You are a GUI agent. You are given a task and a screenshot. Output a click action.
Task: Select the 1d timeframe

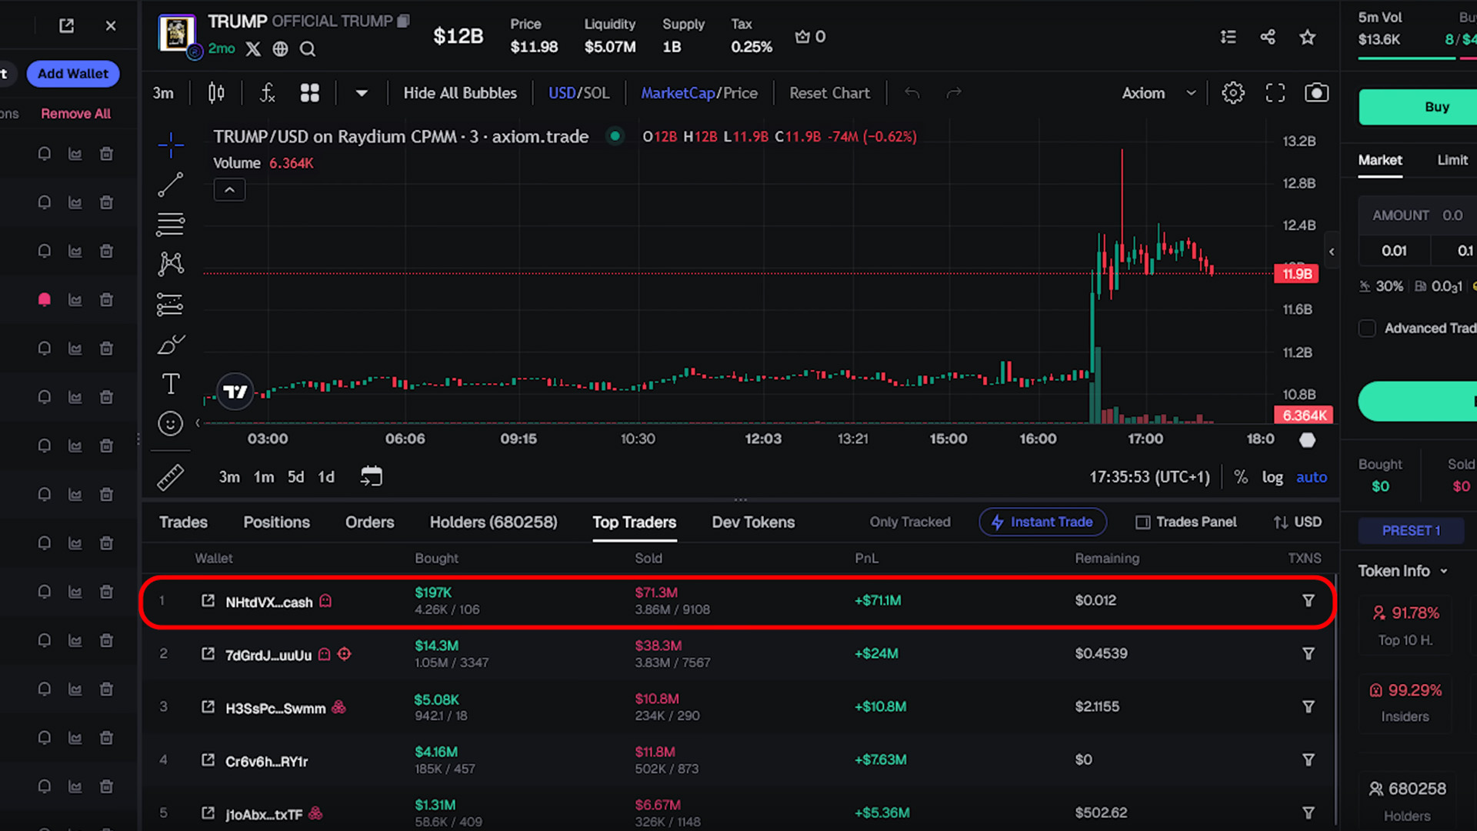tap(325, 477)
